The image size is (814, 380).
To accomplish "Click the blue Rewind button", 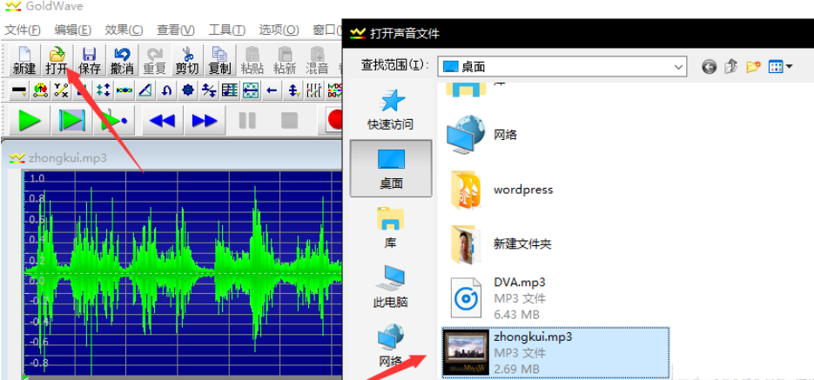I will [162, 120].
